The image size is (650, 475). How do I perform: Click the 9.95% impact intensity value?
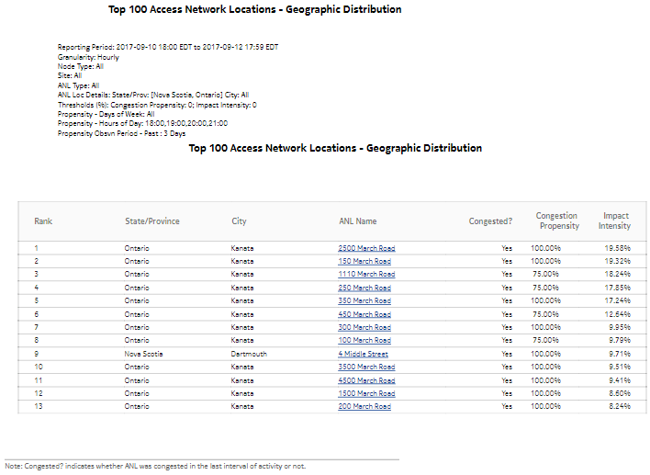[620, 327]
